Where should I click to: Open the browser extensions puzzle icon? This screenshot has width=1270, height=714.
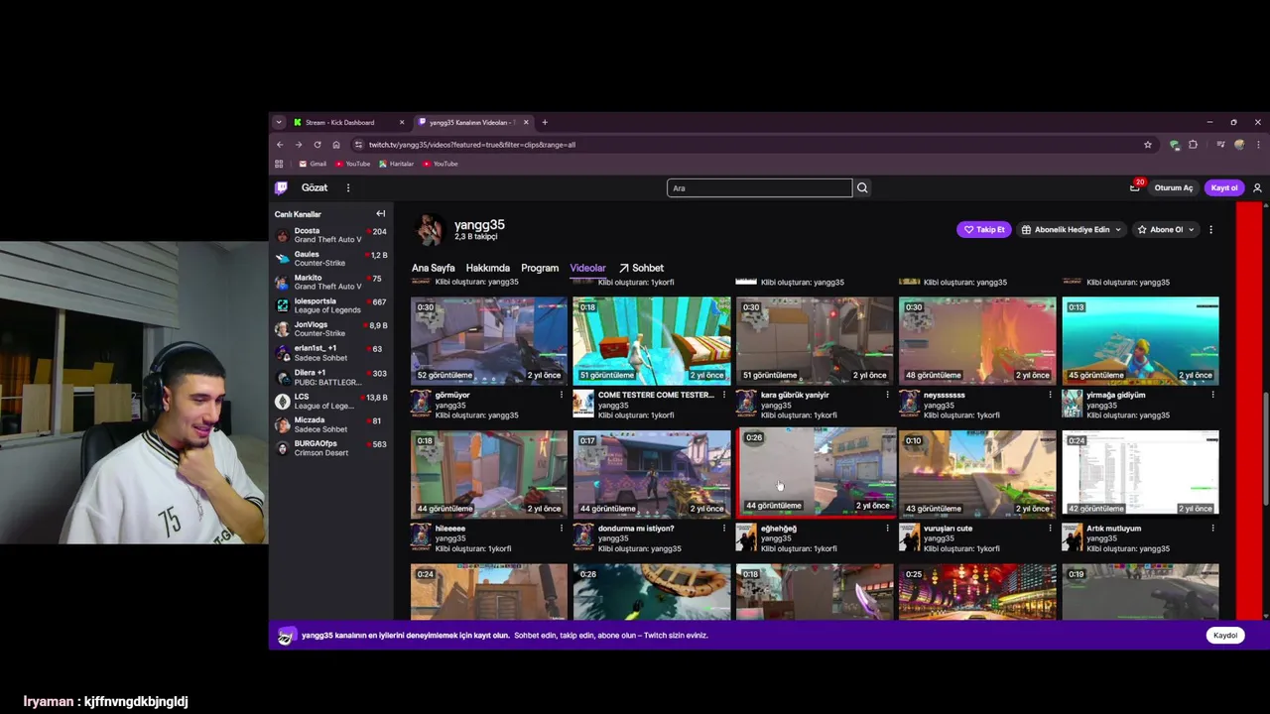click(x=1193, y=145)
